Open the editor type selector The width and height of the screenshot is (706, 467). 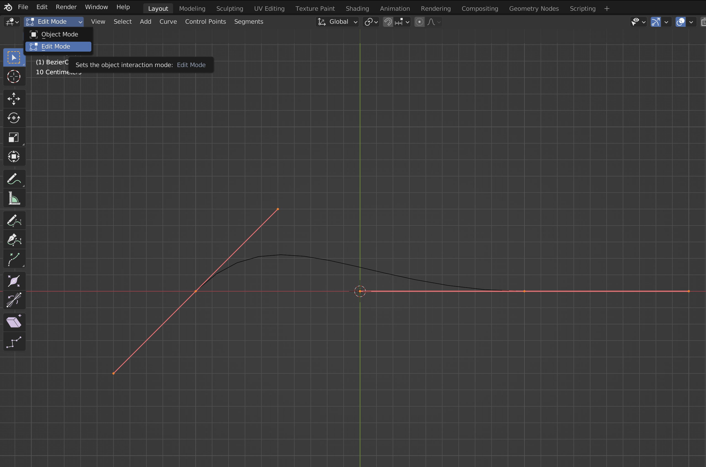point(12,22)
